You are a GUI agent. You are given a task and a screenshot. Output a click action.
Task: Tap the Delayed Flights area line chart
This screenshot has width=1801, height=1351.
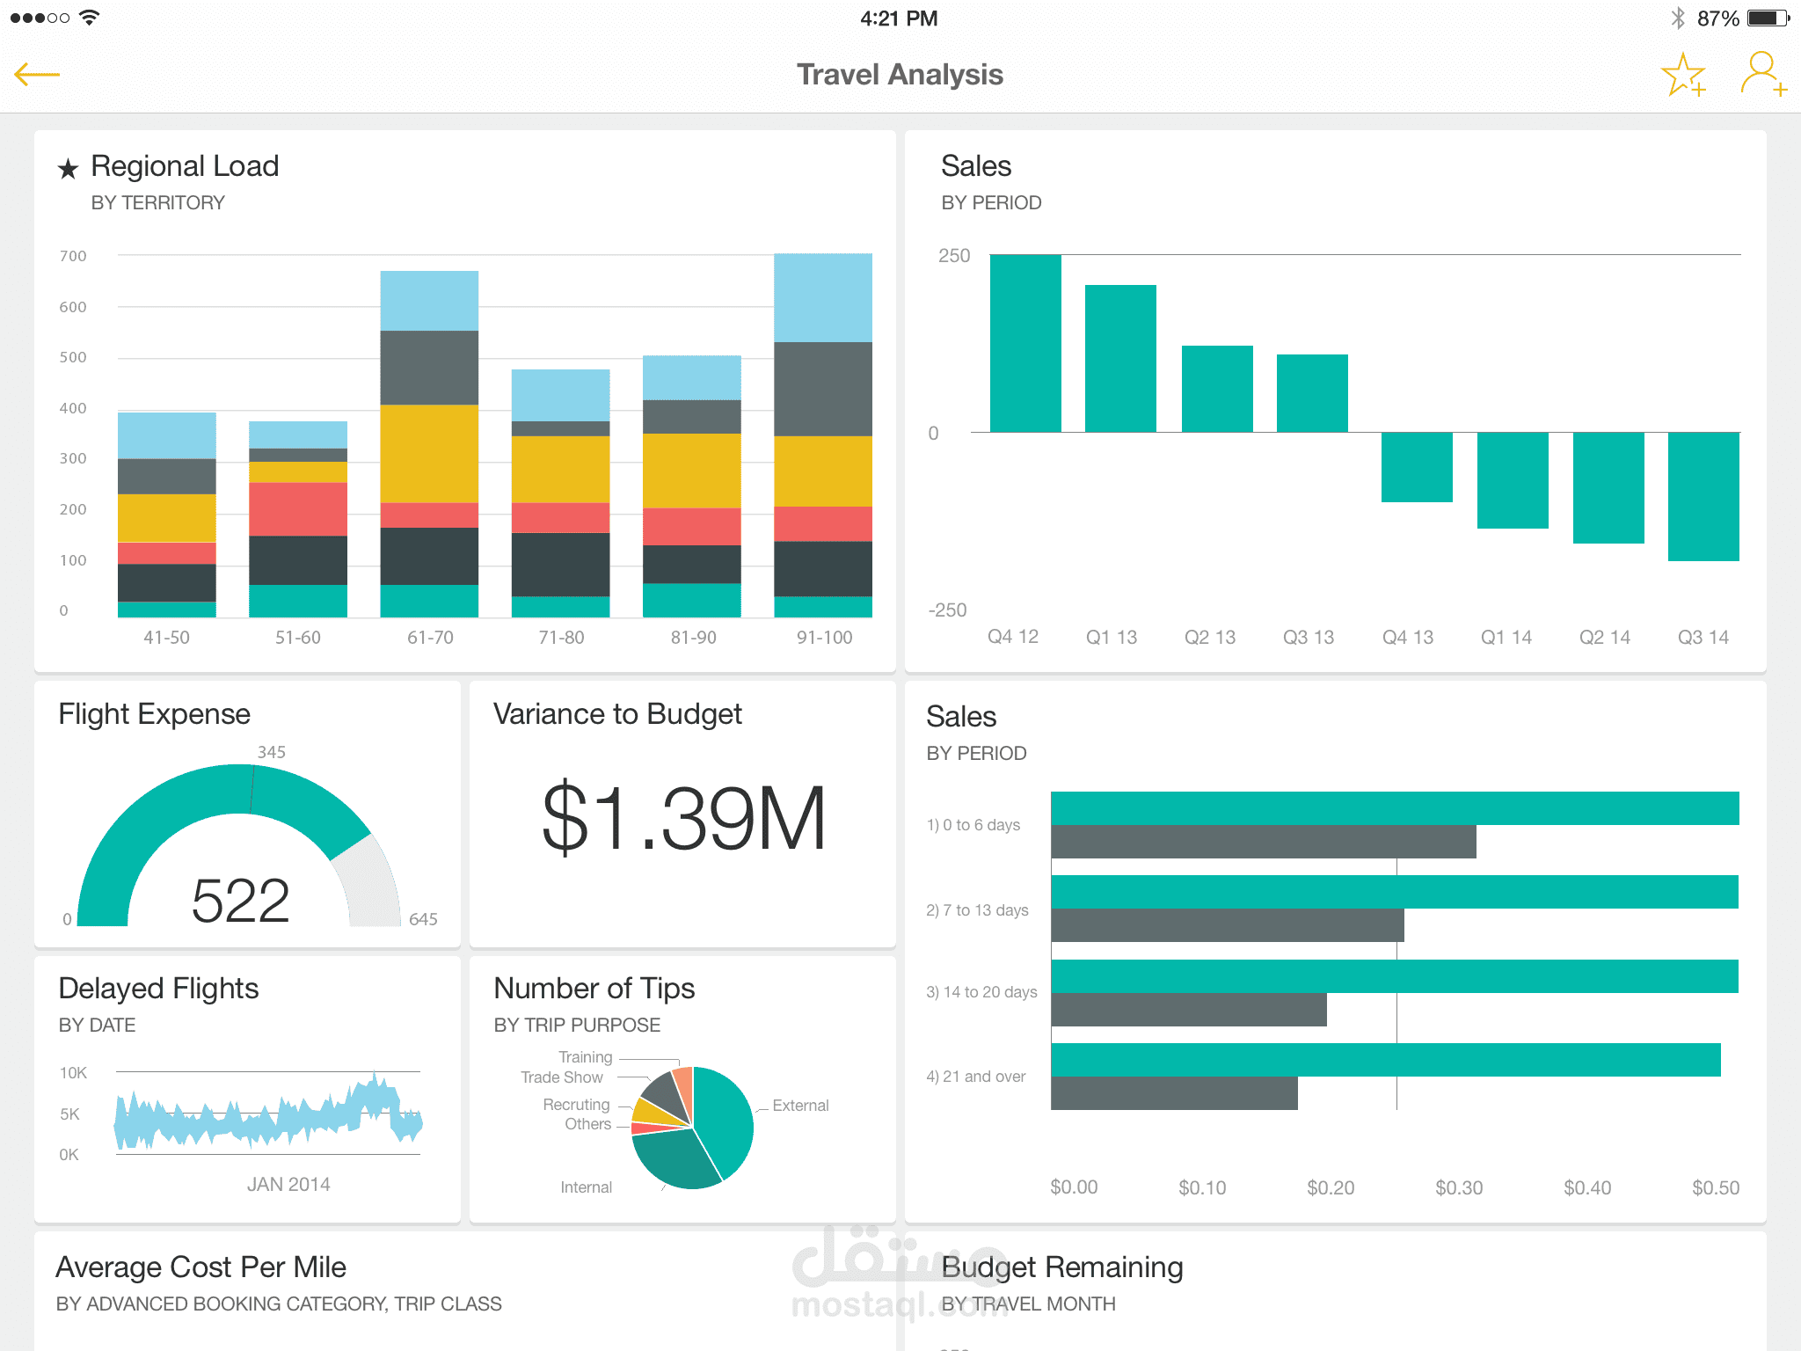[x=268, y=1113]
